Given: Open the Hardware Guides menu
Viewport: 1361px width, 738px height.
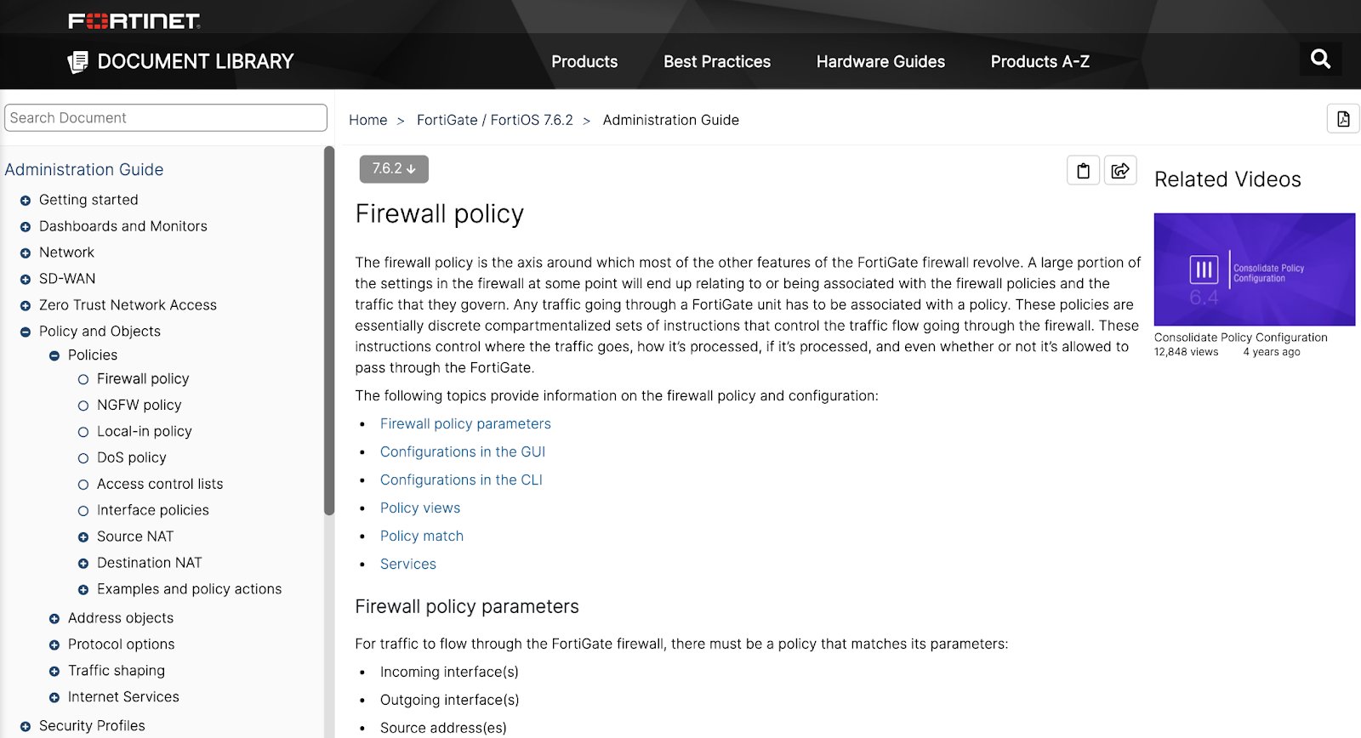Looking at the screenshot, I should point(880,62).
